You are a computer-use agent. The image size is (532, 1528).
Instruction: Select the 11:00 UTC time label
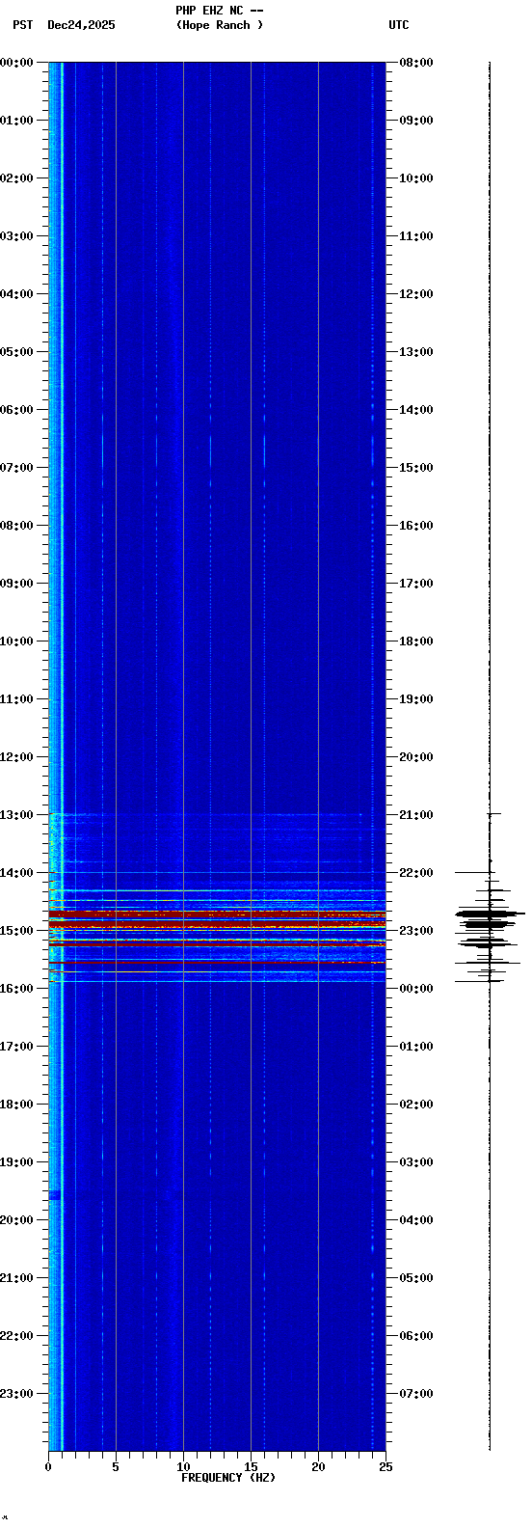[x=416, y=236]
